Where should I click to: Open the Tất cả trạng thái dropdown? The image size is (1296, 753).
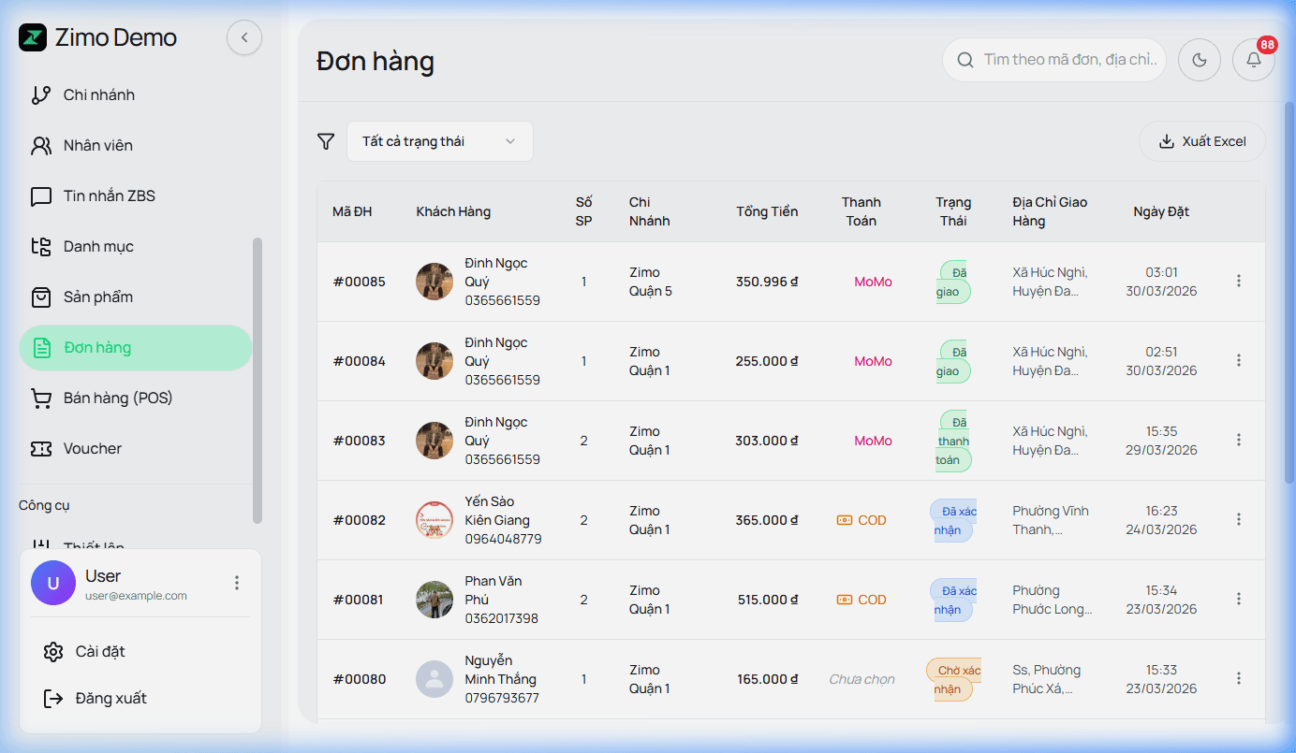[x=439, y=141]
